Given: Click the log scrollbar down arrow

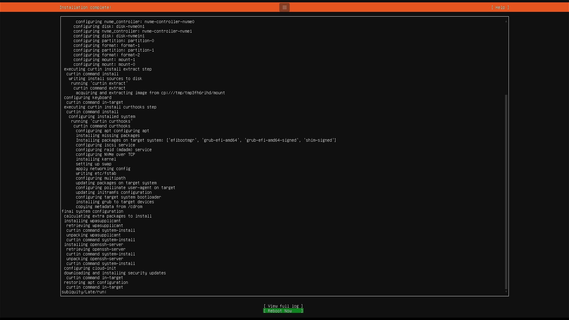Looking at the screenshot, I should pos(506,292).
